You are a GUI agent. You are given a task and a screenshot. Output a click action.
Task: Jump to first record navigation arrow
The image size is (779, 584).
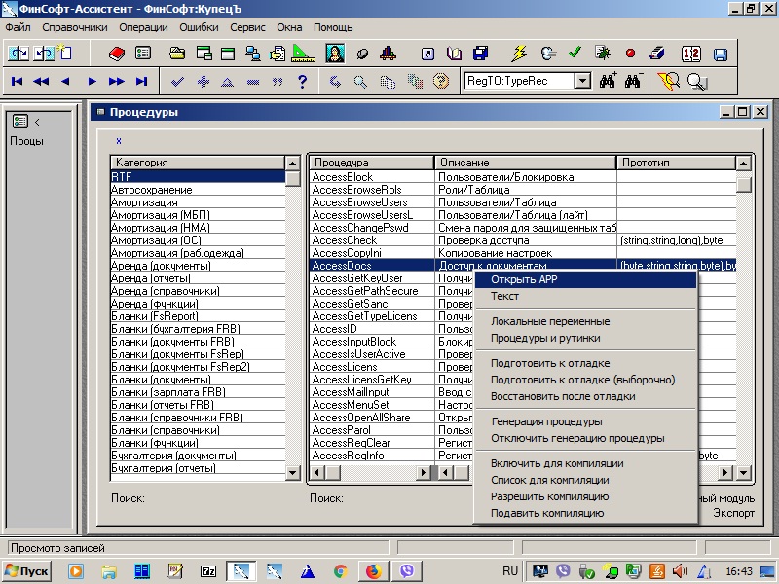click(x=18, y=82)
